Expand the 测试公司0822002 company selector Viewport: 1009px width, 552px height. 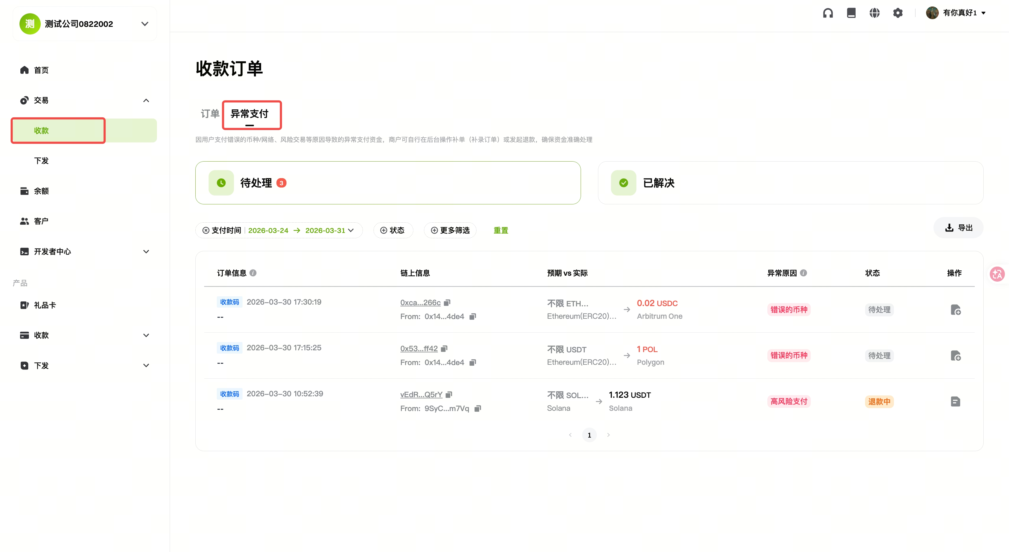pyautogui.click(x=145, y=24)
